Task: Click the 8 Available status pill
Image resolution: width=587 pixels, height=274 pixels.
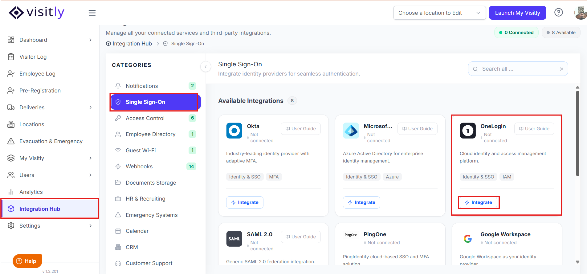Action: point(561,33)
